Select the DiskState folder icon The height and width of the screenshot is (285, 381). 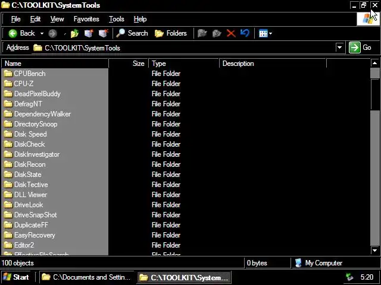pyautogui.click(x=8, y=175)
